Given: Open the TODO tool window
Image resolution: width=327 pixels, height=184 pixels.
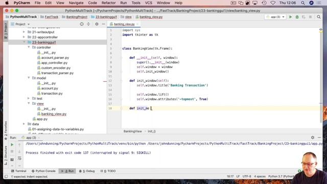Looking at the screenshot, I should tap(108, 171).
